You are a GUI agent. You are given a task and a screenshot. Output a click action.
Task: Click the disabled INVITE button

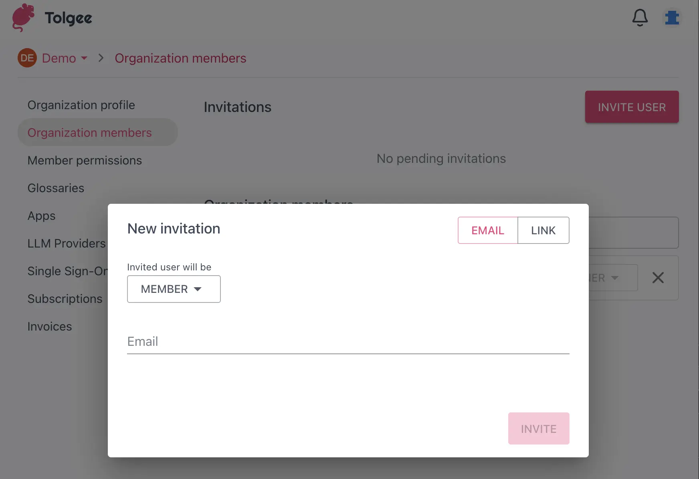(538, 428)
